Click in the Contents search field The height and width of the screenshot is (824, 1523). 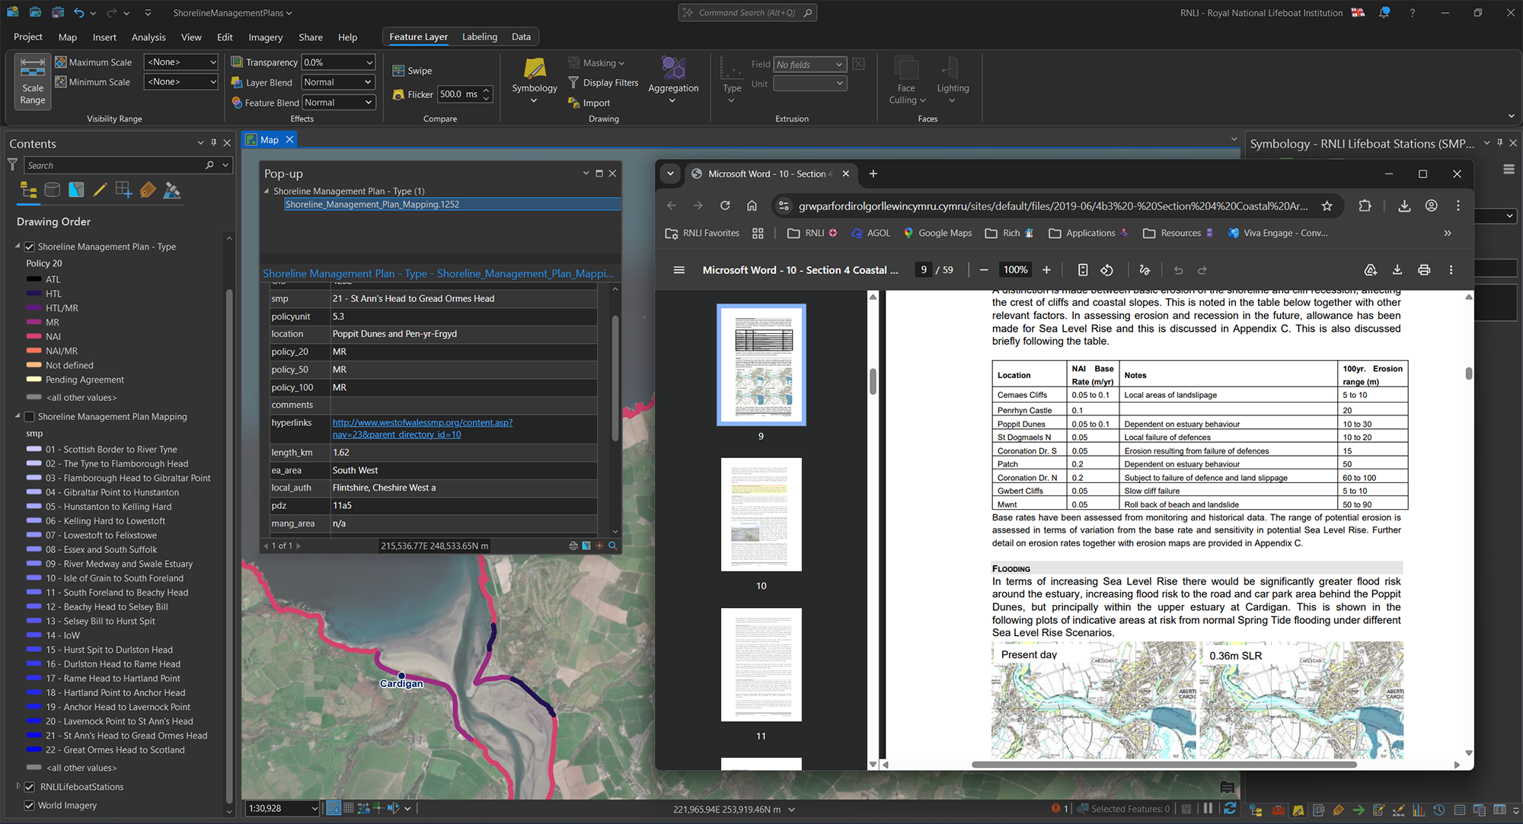[114, 165]
